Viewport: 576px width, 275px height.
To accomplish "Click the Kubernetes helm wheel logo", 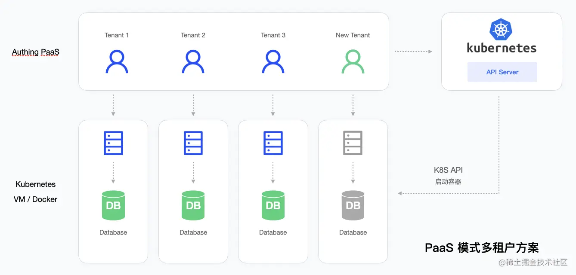I will pos(502,30).
